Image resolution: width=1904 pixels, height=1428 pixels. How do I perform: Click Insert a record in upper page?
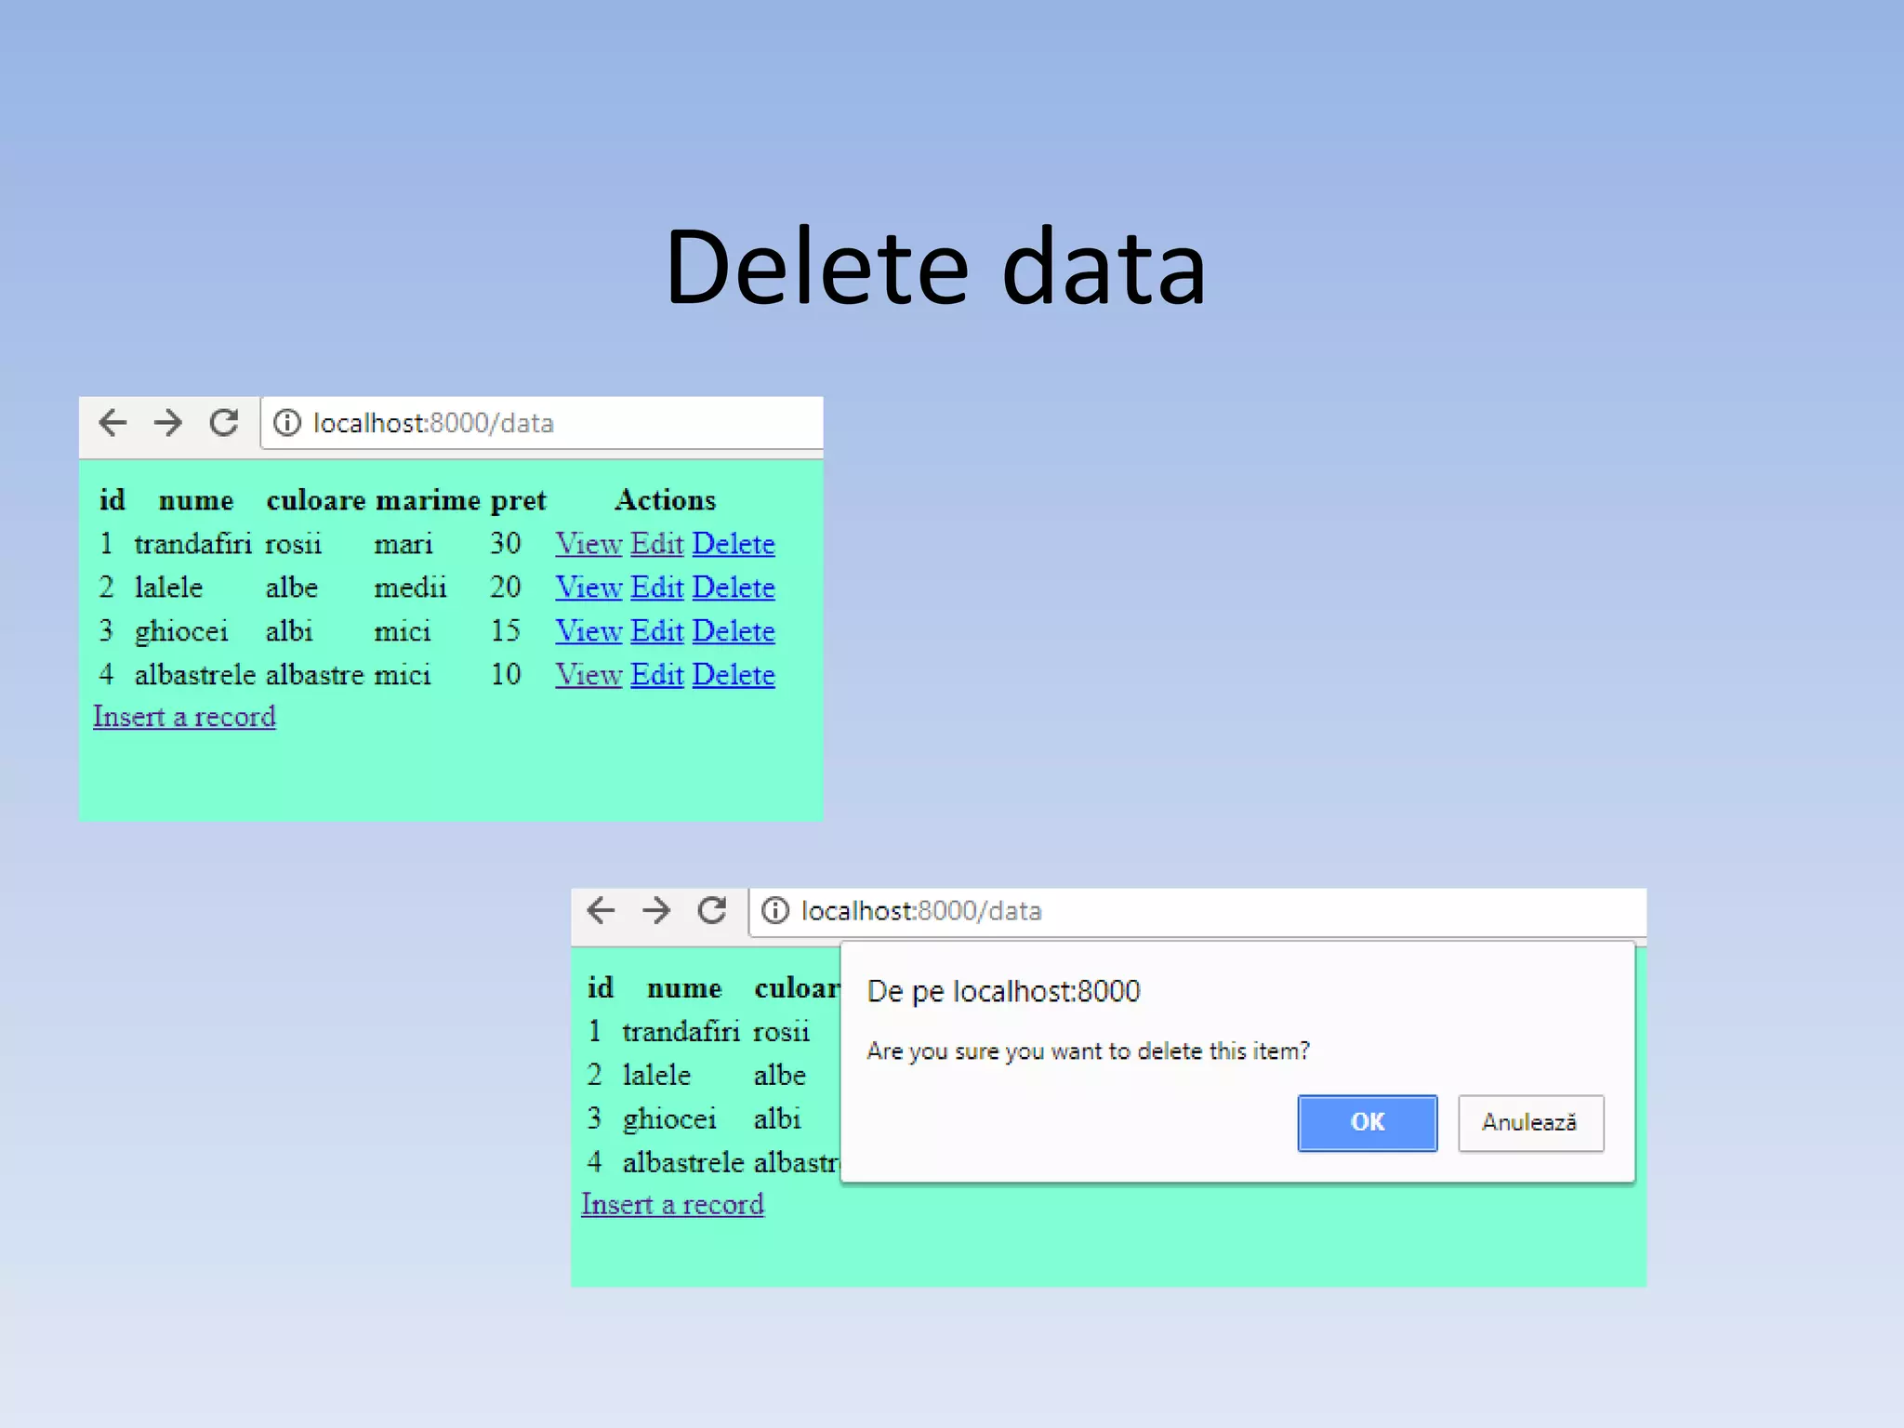coord(185,717)
